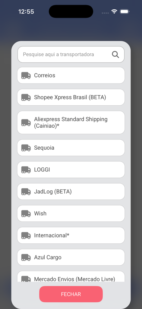Click the truck icon beside Sequoia
The height and width of the screenshot is (309, 142).
pos(26,148)
